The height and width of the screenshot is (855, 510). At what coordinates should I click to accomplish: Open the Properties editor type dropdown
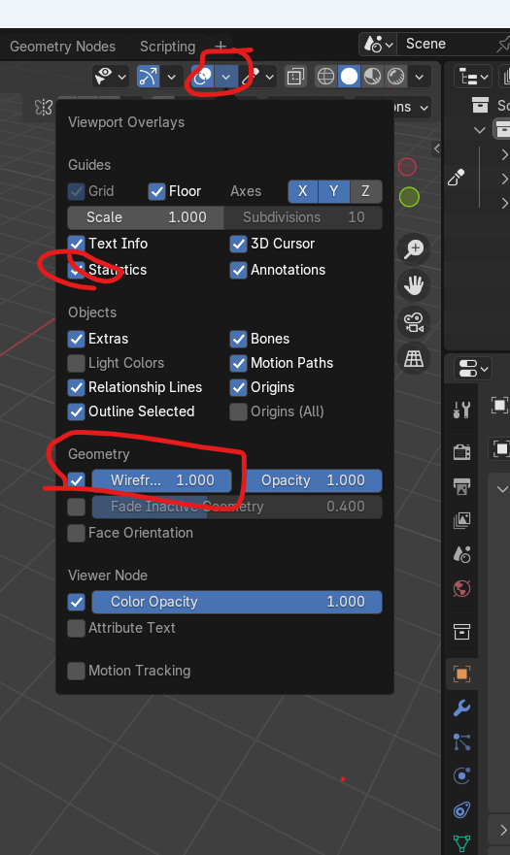(473, 369)
